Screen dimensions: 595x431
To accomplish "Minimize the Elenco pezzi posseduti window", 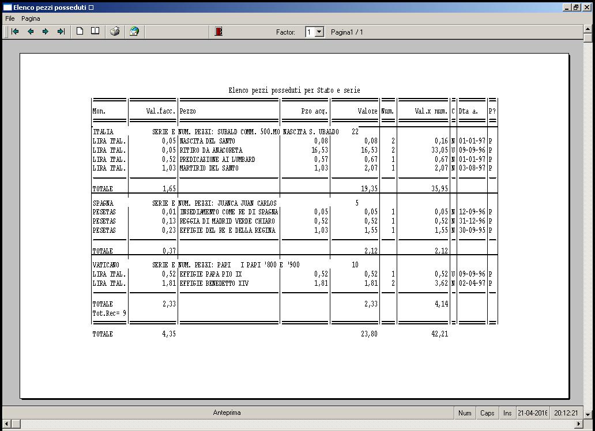I will click(x=567, y=7).
